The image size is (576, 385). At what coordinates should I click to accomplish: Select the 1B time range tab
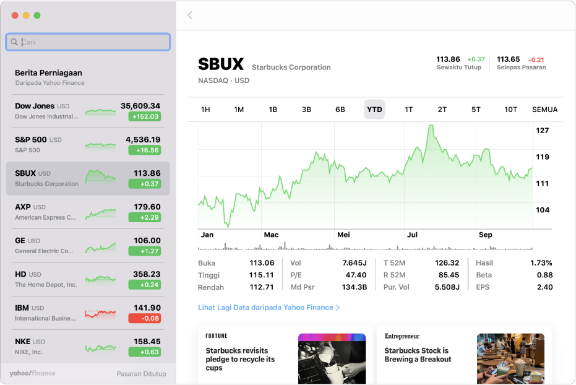tap(273, 110)
